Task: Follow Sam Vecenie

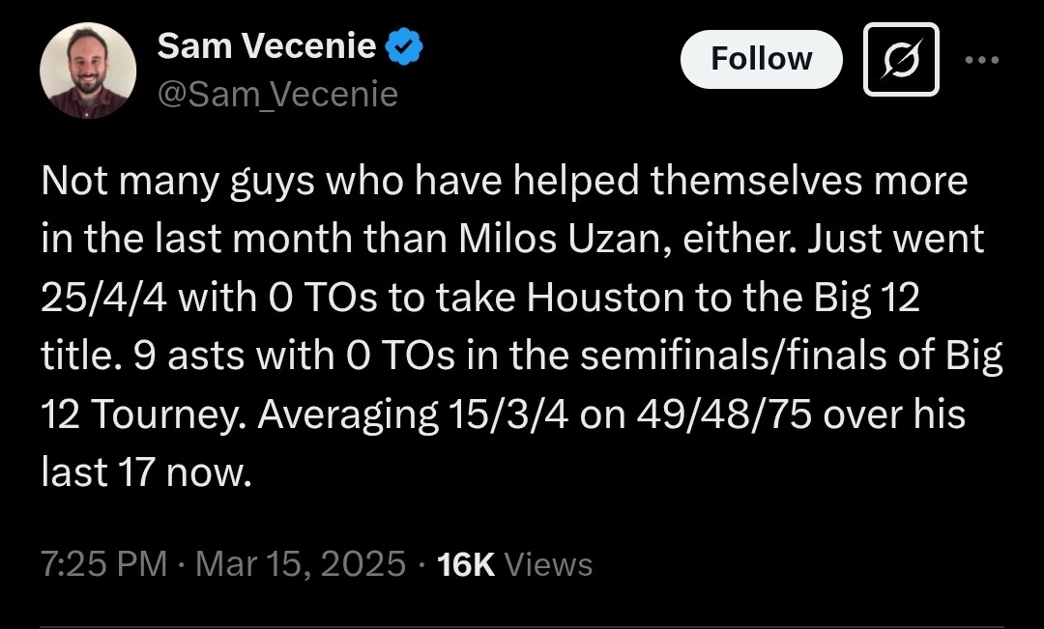Action: [761, 59]
